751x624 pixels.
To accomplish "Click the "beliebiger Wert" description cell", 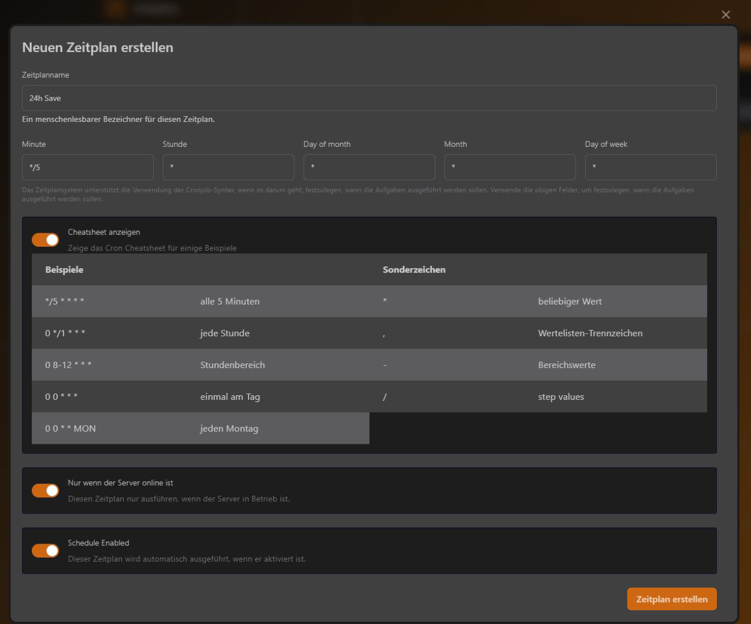I will pyautogui.click(x=569, y=302).
